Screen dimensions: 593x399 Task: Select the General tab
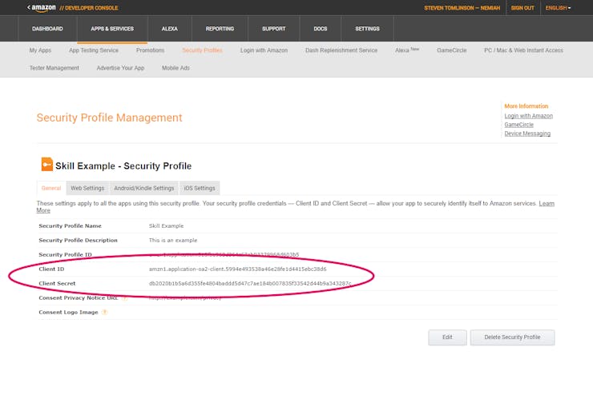pyautogui.click(x=51, y=188)
